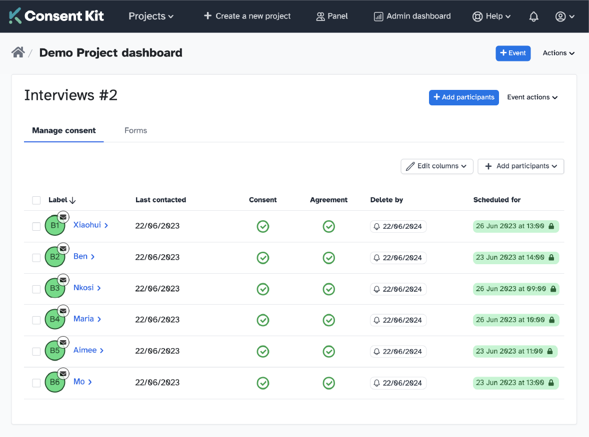This screenshot has height=437, width=589.
Task: Check the checkbox next to Maria
Action: [36, 320]
